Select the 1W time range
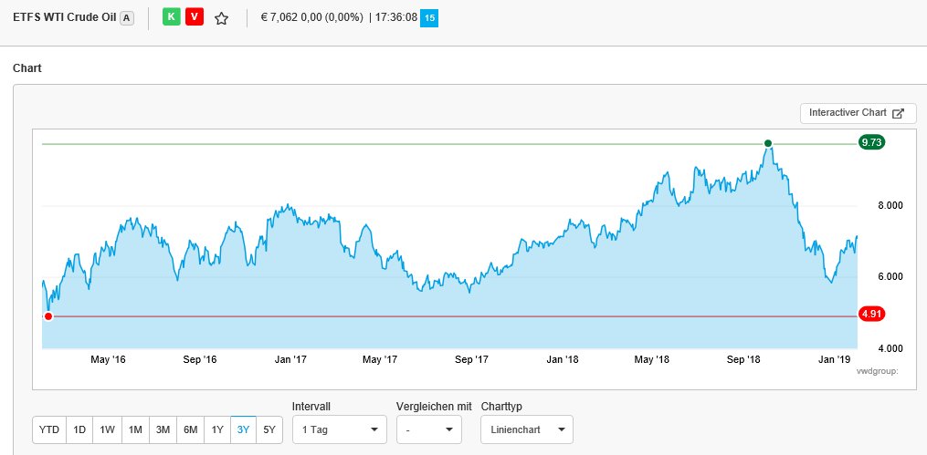Viewport: 927px width, 455px height. pyautogui.click(x=107, y=429)
